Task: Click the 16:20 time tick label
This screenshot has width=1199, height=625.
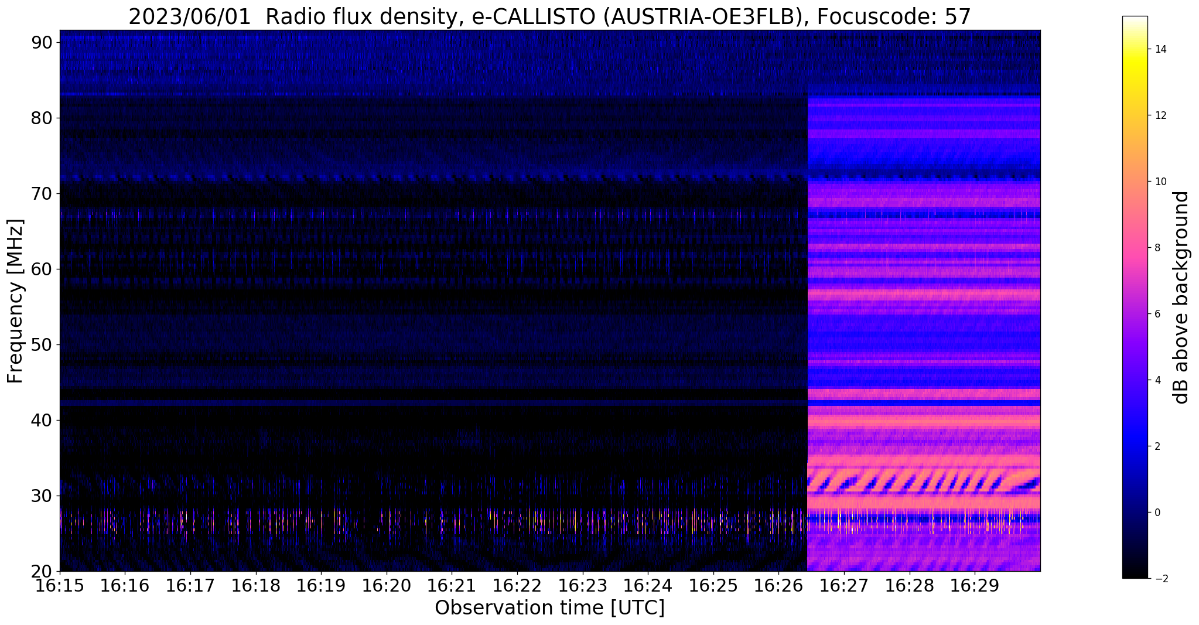Action: point(387,585)
